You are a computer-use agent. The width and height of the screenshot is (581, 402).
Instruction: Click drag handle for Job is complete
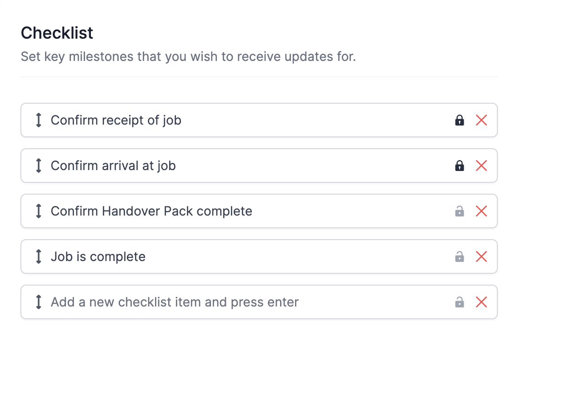point(39,256)
